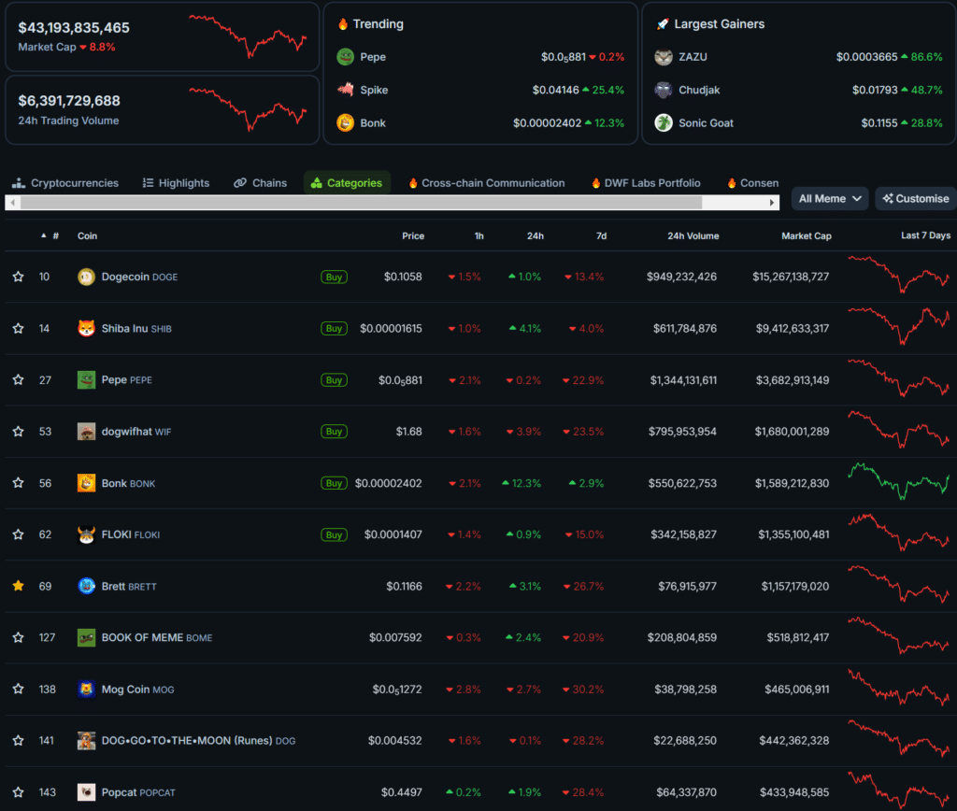
Task: Click the Bonk icon in Trending
Action: [346, 122]
